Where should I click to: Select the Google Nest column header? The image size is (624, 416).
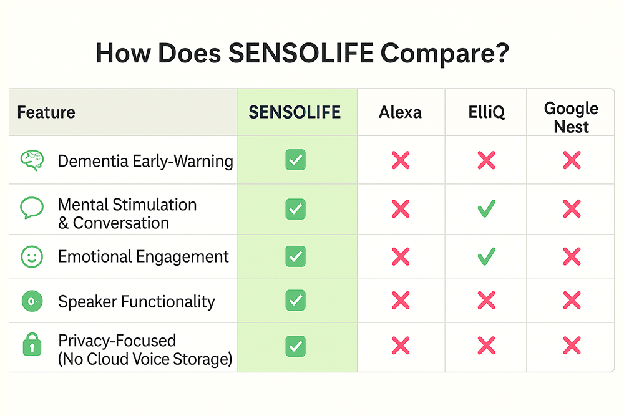[x=571, y=117]
